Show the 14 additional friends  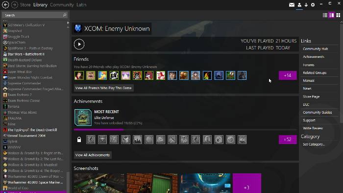tap(288, 75)
